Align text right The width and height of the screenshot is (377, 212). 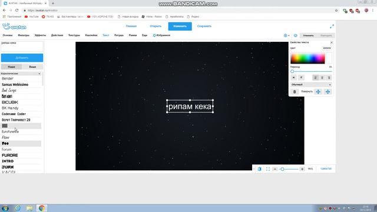pos(329,77)
